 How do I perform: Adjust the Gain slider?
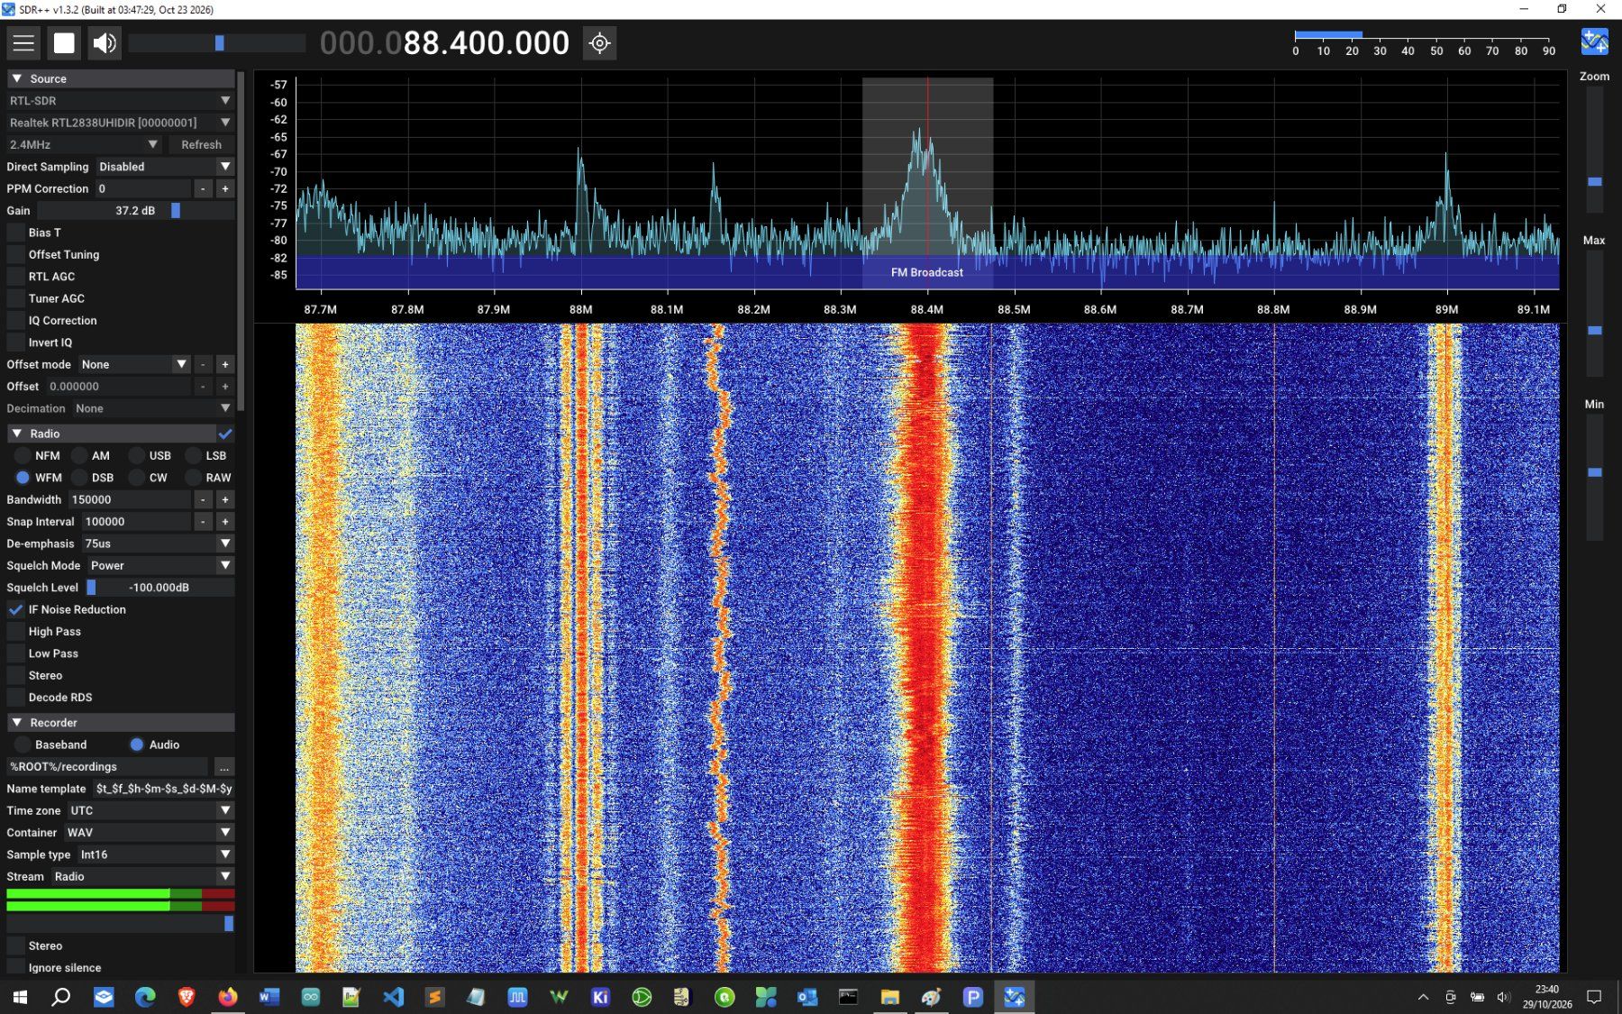tap(134, 211)
